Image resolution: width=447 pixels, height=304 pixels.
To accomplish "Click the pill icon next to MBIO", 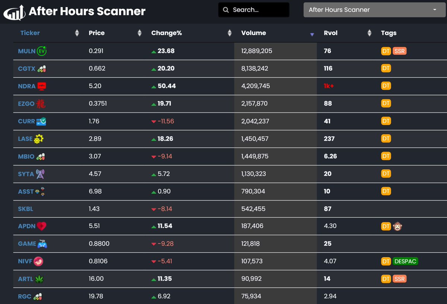I will point(41,156).
